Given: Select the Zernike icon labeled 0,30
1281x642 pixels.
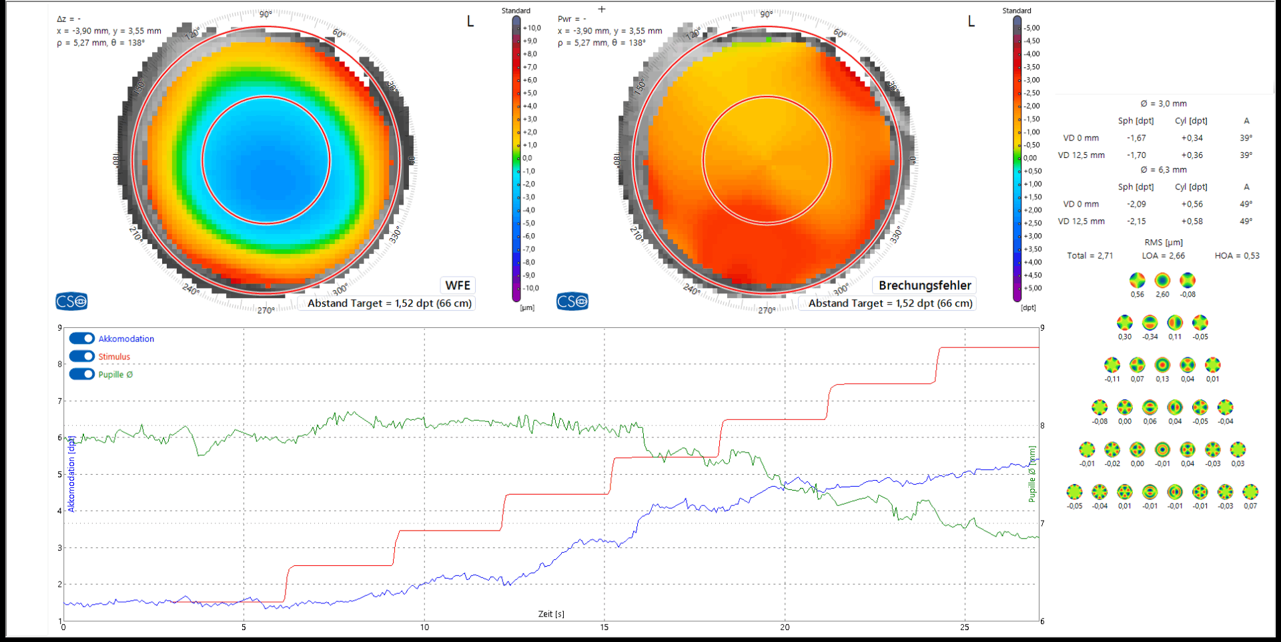Looking at the screenshot, I should 1125,323.
